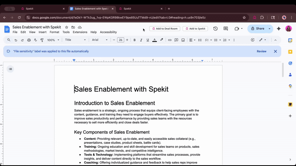296x166 pixels.
Task: Open version history clock icon
Action: point(215,28)
